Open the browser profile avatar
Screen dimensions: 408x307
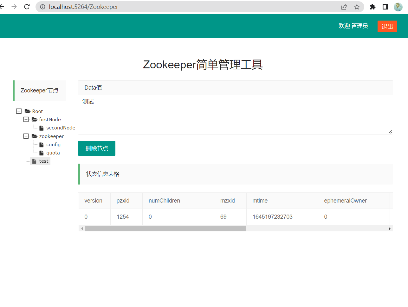[398, 7]
